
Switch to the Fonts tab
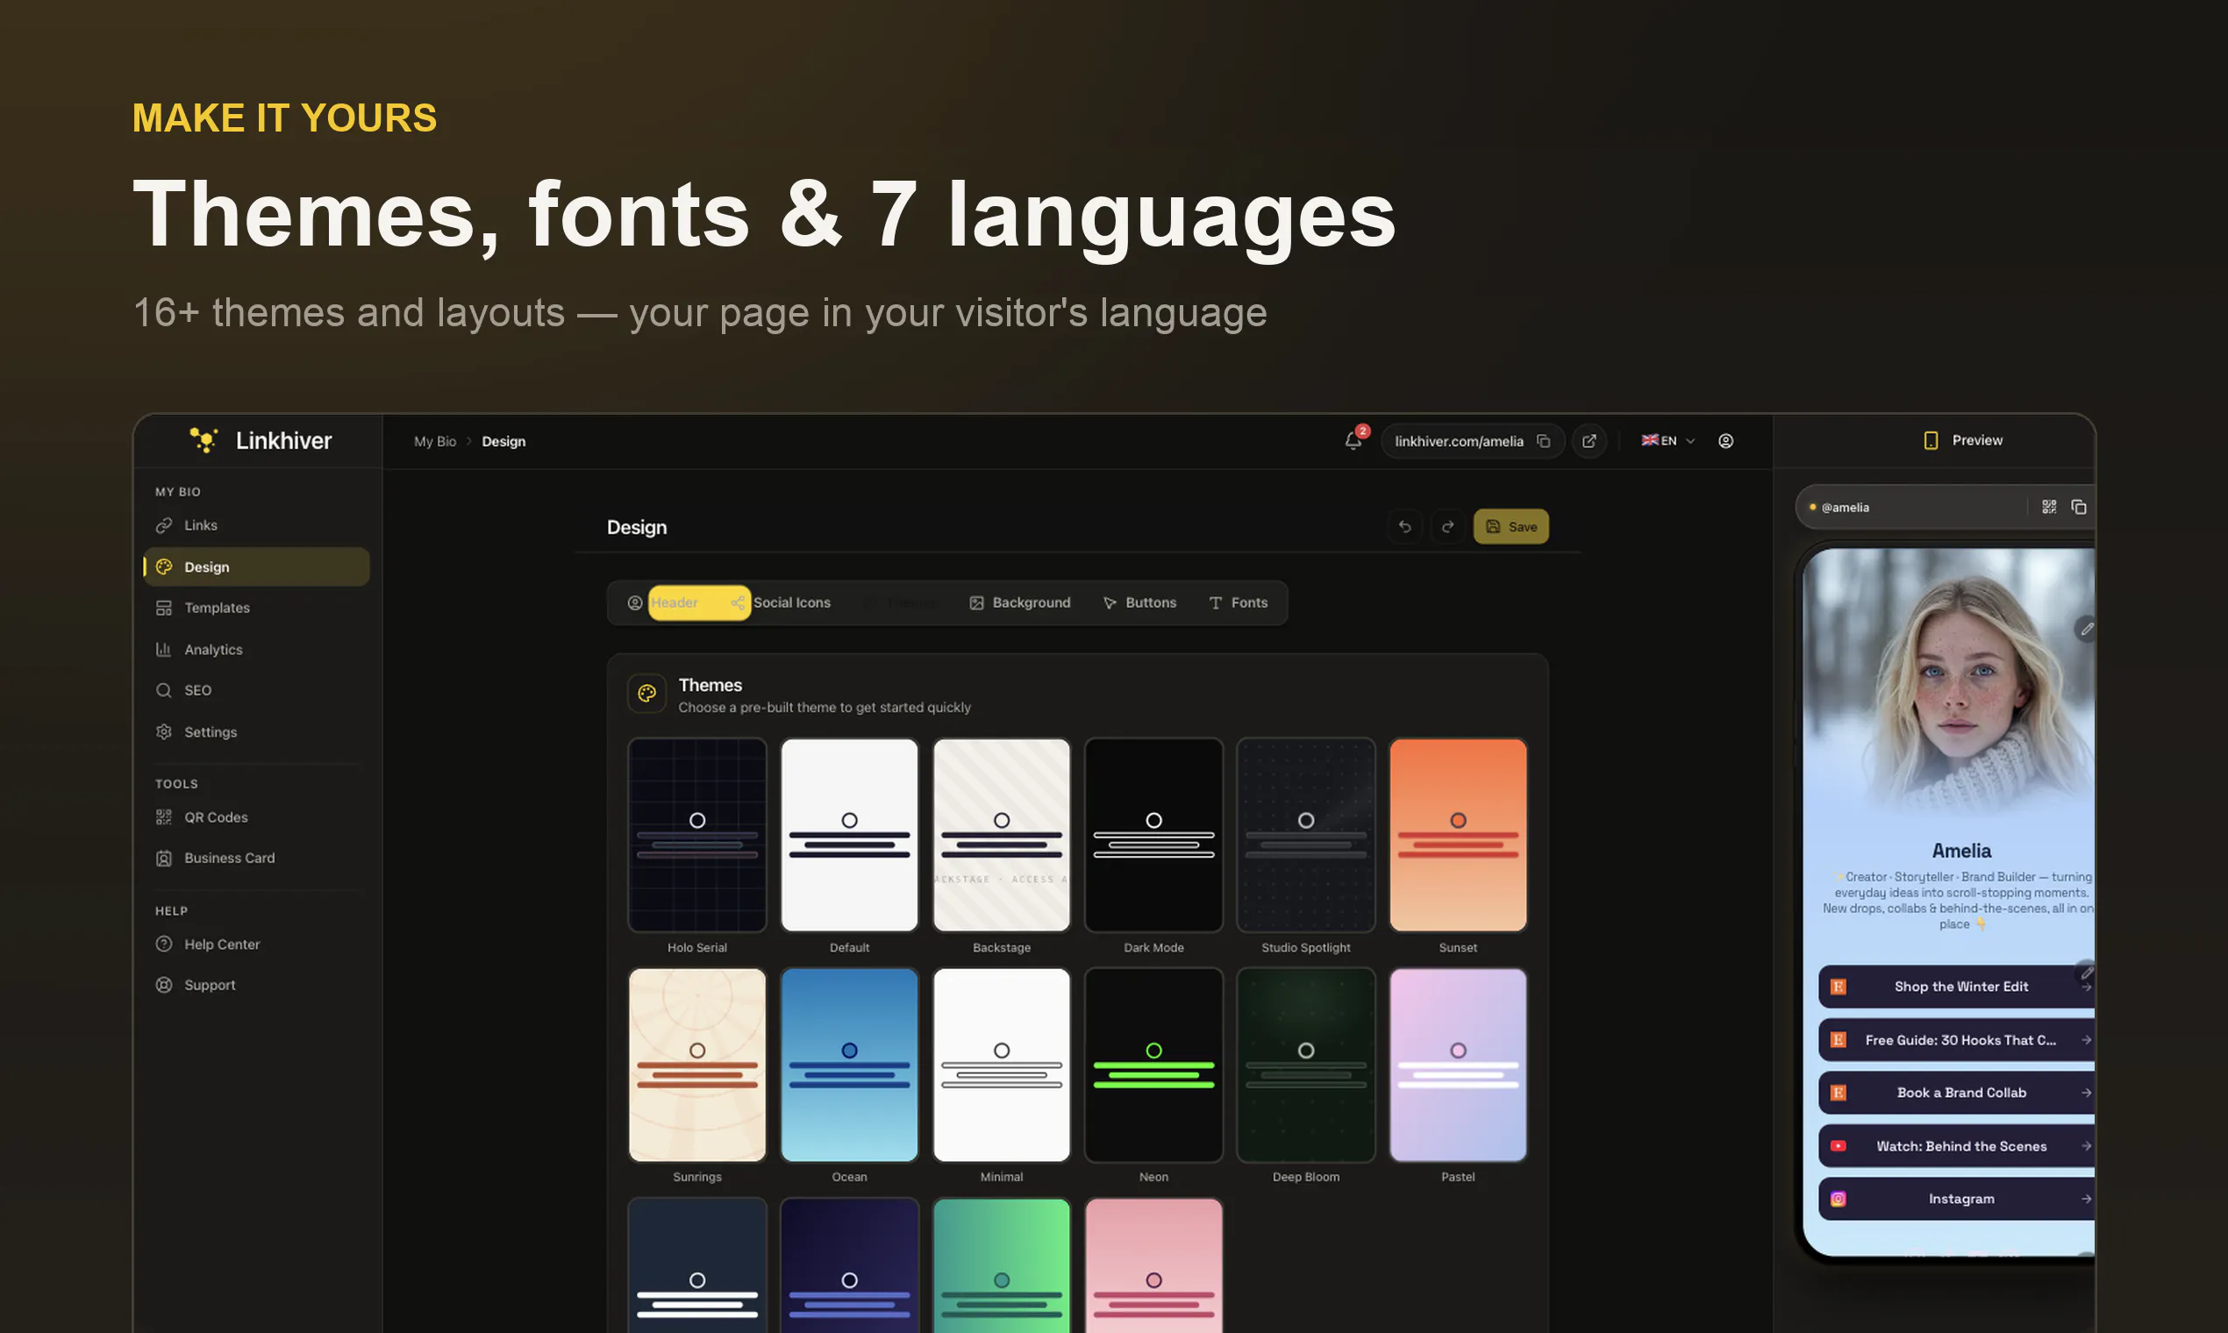pyautogui.click(x=1238, y=602)
